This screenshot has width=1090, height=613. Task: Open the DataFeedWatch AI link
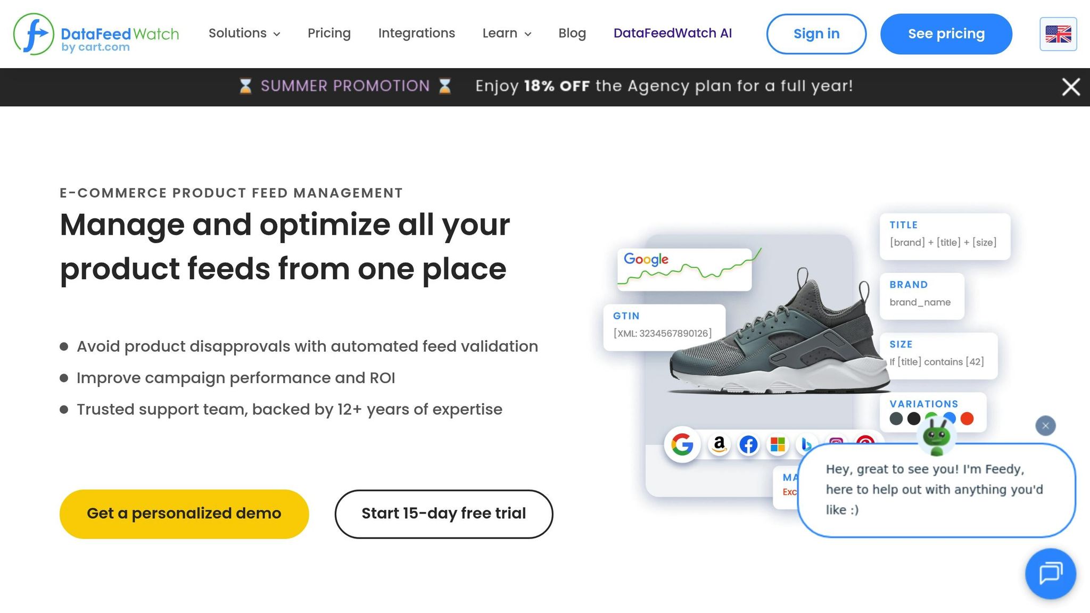(672, 34)
